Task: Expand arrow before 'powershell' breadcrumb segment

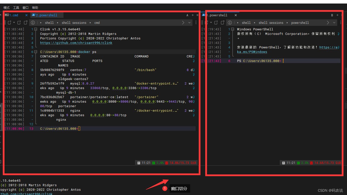Action: tap(287, 23)
